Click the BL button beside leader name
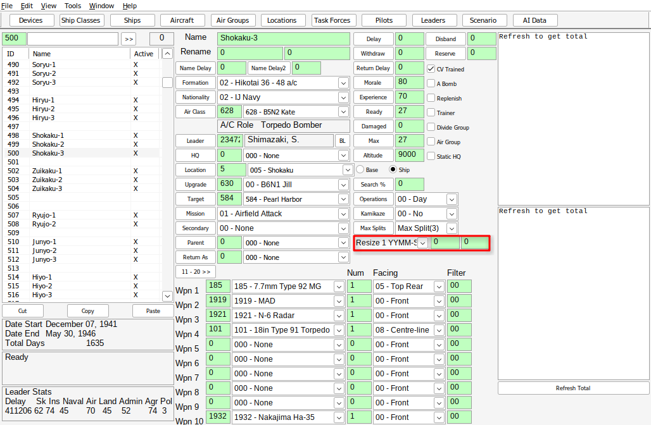 pyautogui.click(x=343, y=141)
